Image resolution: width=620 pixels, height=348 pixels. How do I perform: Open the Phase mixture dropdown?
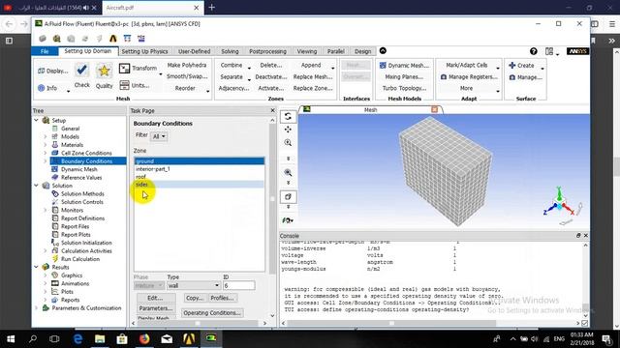(148, 285)
